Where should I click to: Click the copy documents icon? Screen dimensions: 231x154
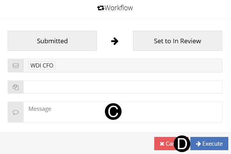tap(16, 87)
